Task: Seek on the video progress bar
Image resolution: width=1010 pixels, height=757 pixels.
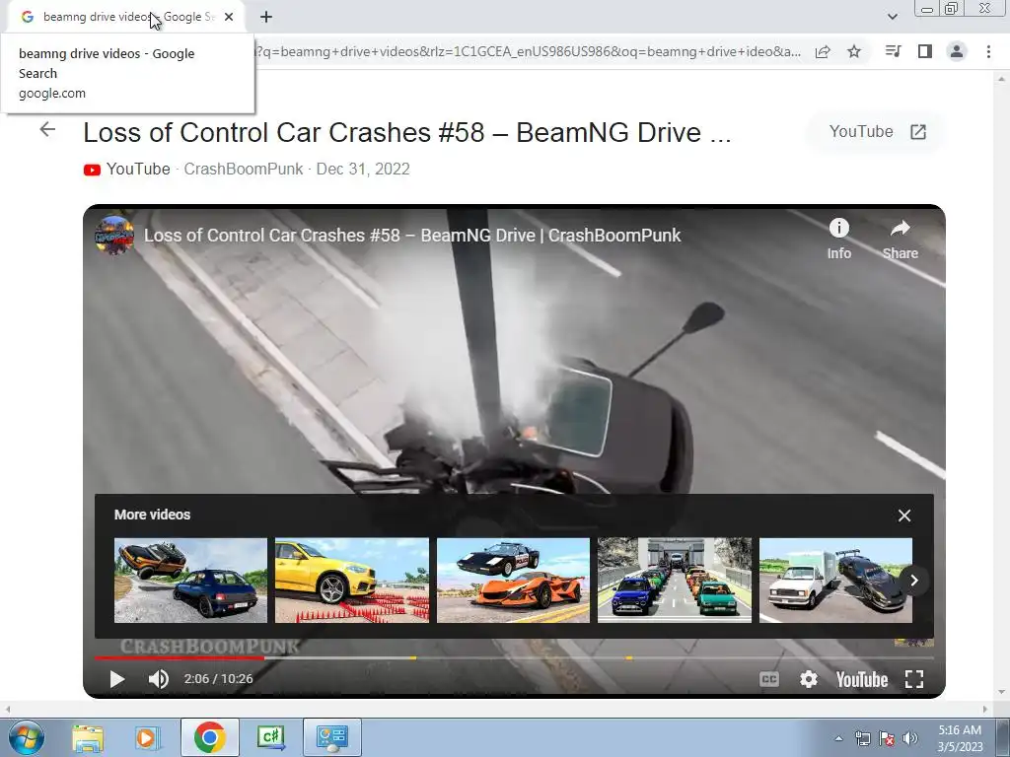Action: point(514,657)
